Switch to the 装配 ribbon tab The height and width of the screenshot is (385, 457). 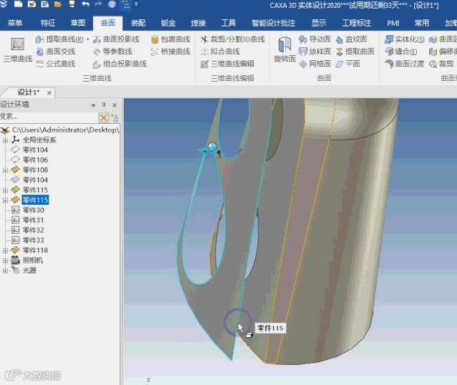tap(138, 23)
